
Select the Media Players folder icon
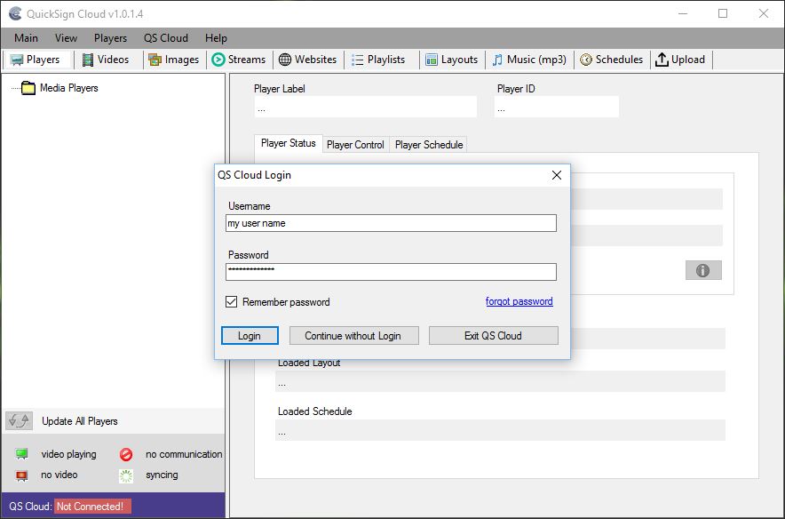[x=28, y=88]
